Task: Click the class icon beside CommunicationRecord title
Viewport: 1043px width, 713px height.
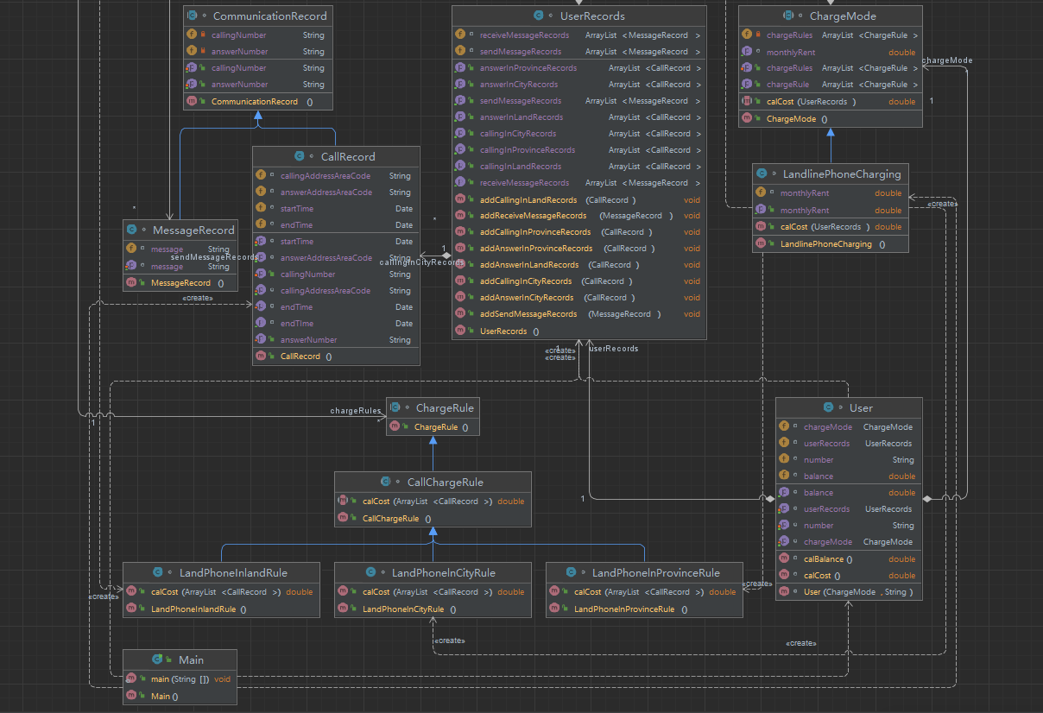Action: coord(193,16)
